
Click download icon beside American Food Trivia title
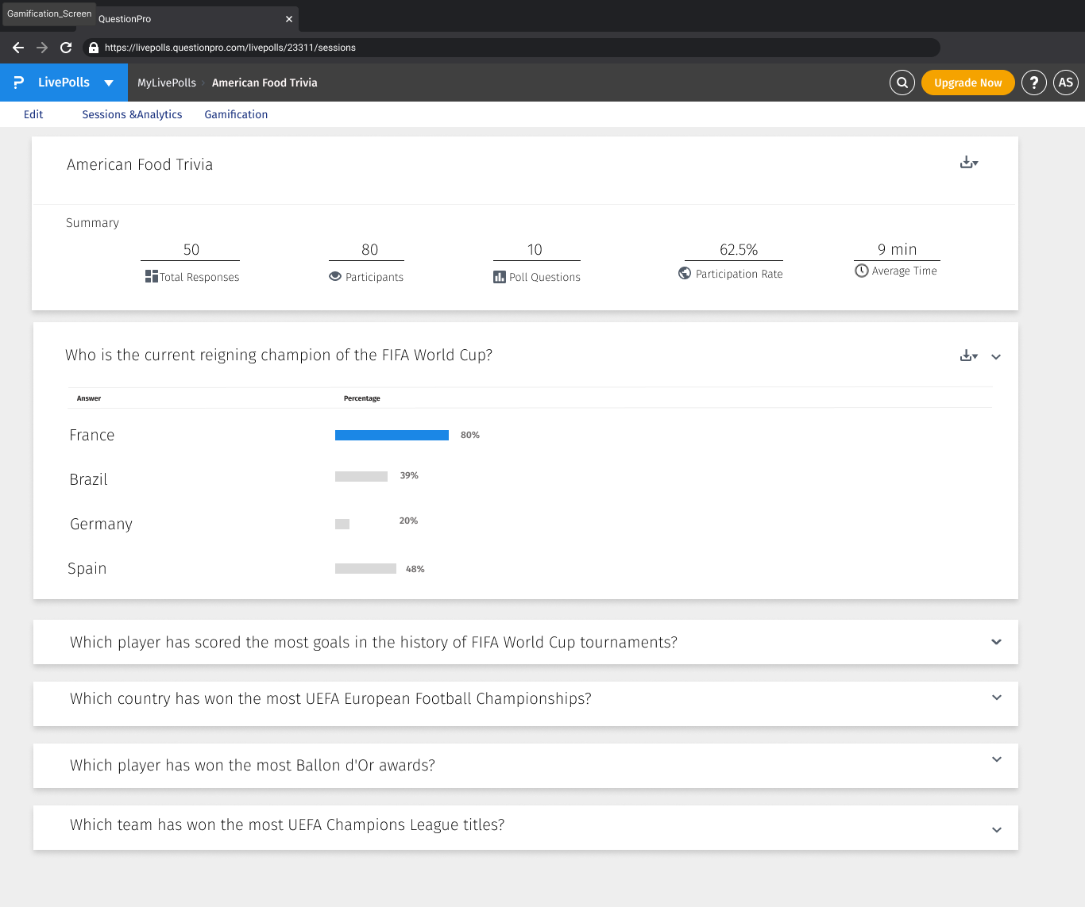968,163
